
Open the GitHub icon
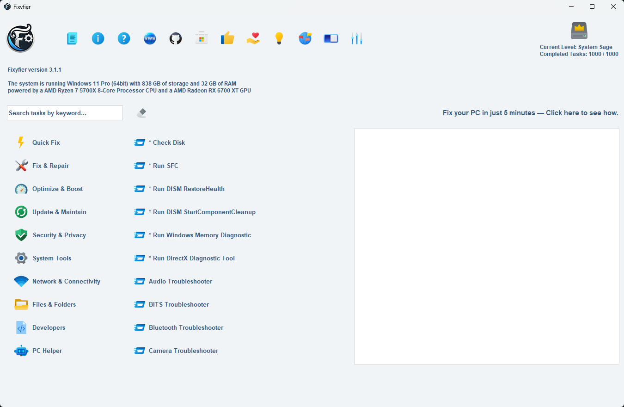tap(176, 38)
